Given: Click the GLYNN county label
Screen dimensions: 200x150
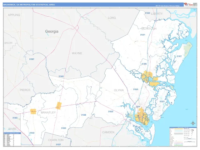Looking at the screenshot, I should 119,90.
